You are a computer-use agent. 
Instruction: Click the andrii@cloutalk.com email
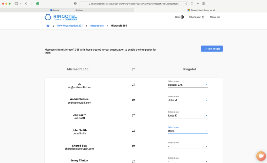(x=79, y=103)
